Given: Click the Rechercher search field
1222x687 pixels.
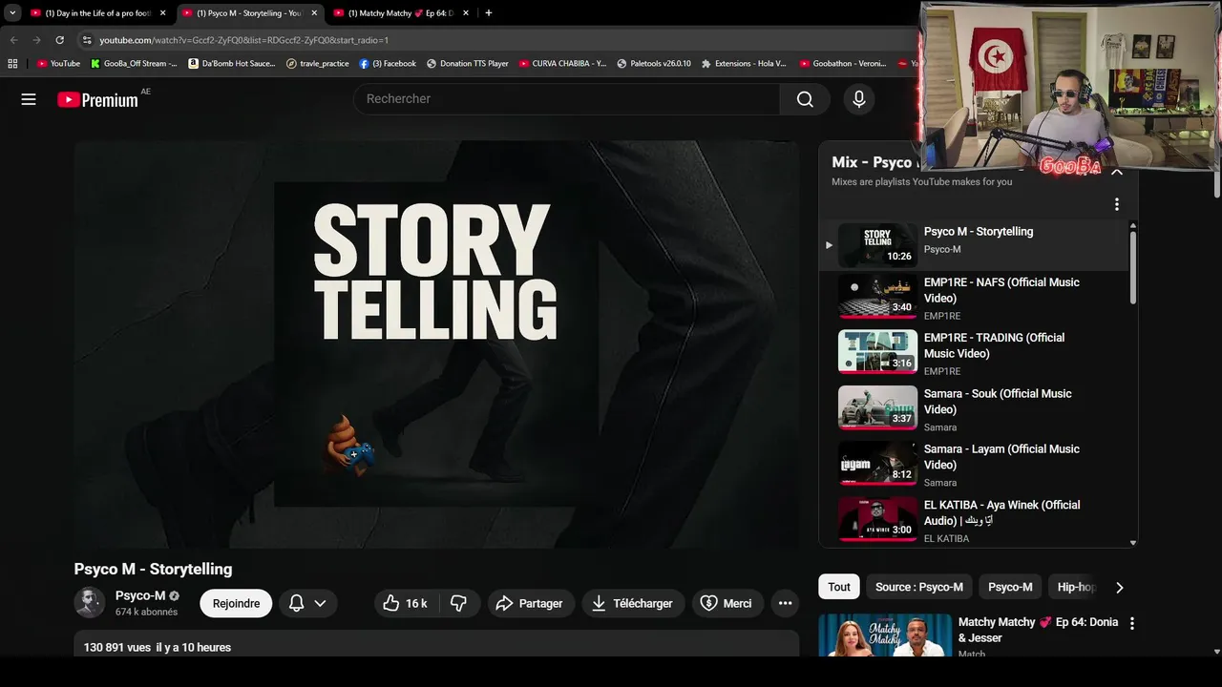Looking at the screenshot, I should click(x=567, y=99).
